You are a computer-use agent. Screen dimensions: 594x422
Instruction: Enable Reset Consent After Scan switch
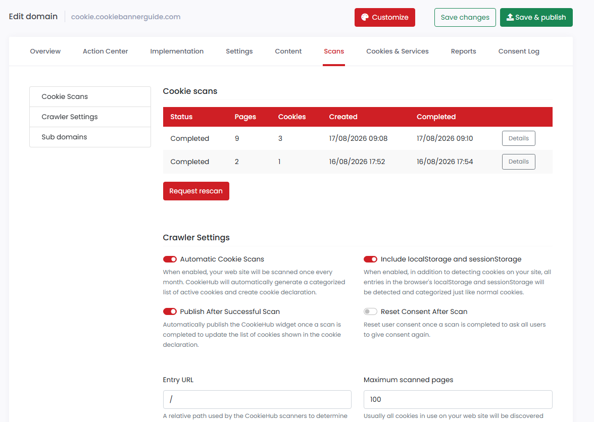371,311
